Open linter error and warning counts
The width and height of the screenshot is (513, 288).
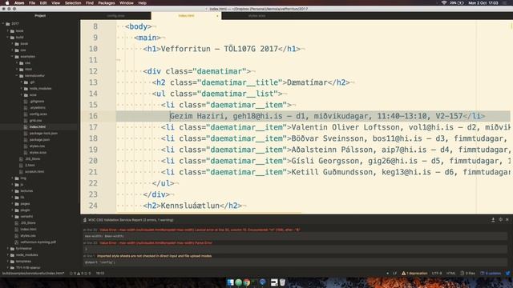(80, 274)
